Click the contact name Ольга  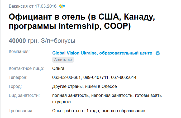point(58,69)
